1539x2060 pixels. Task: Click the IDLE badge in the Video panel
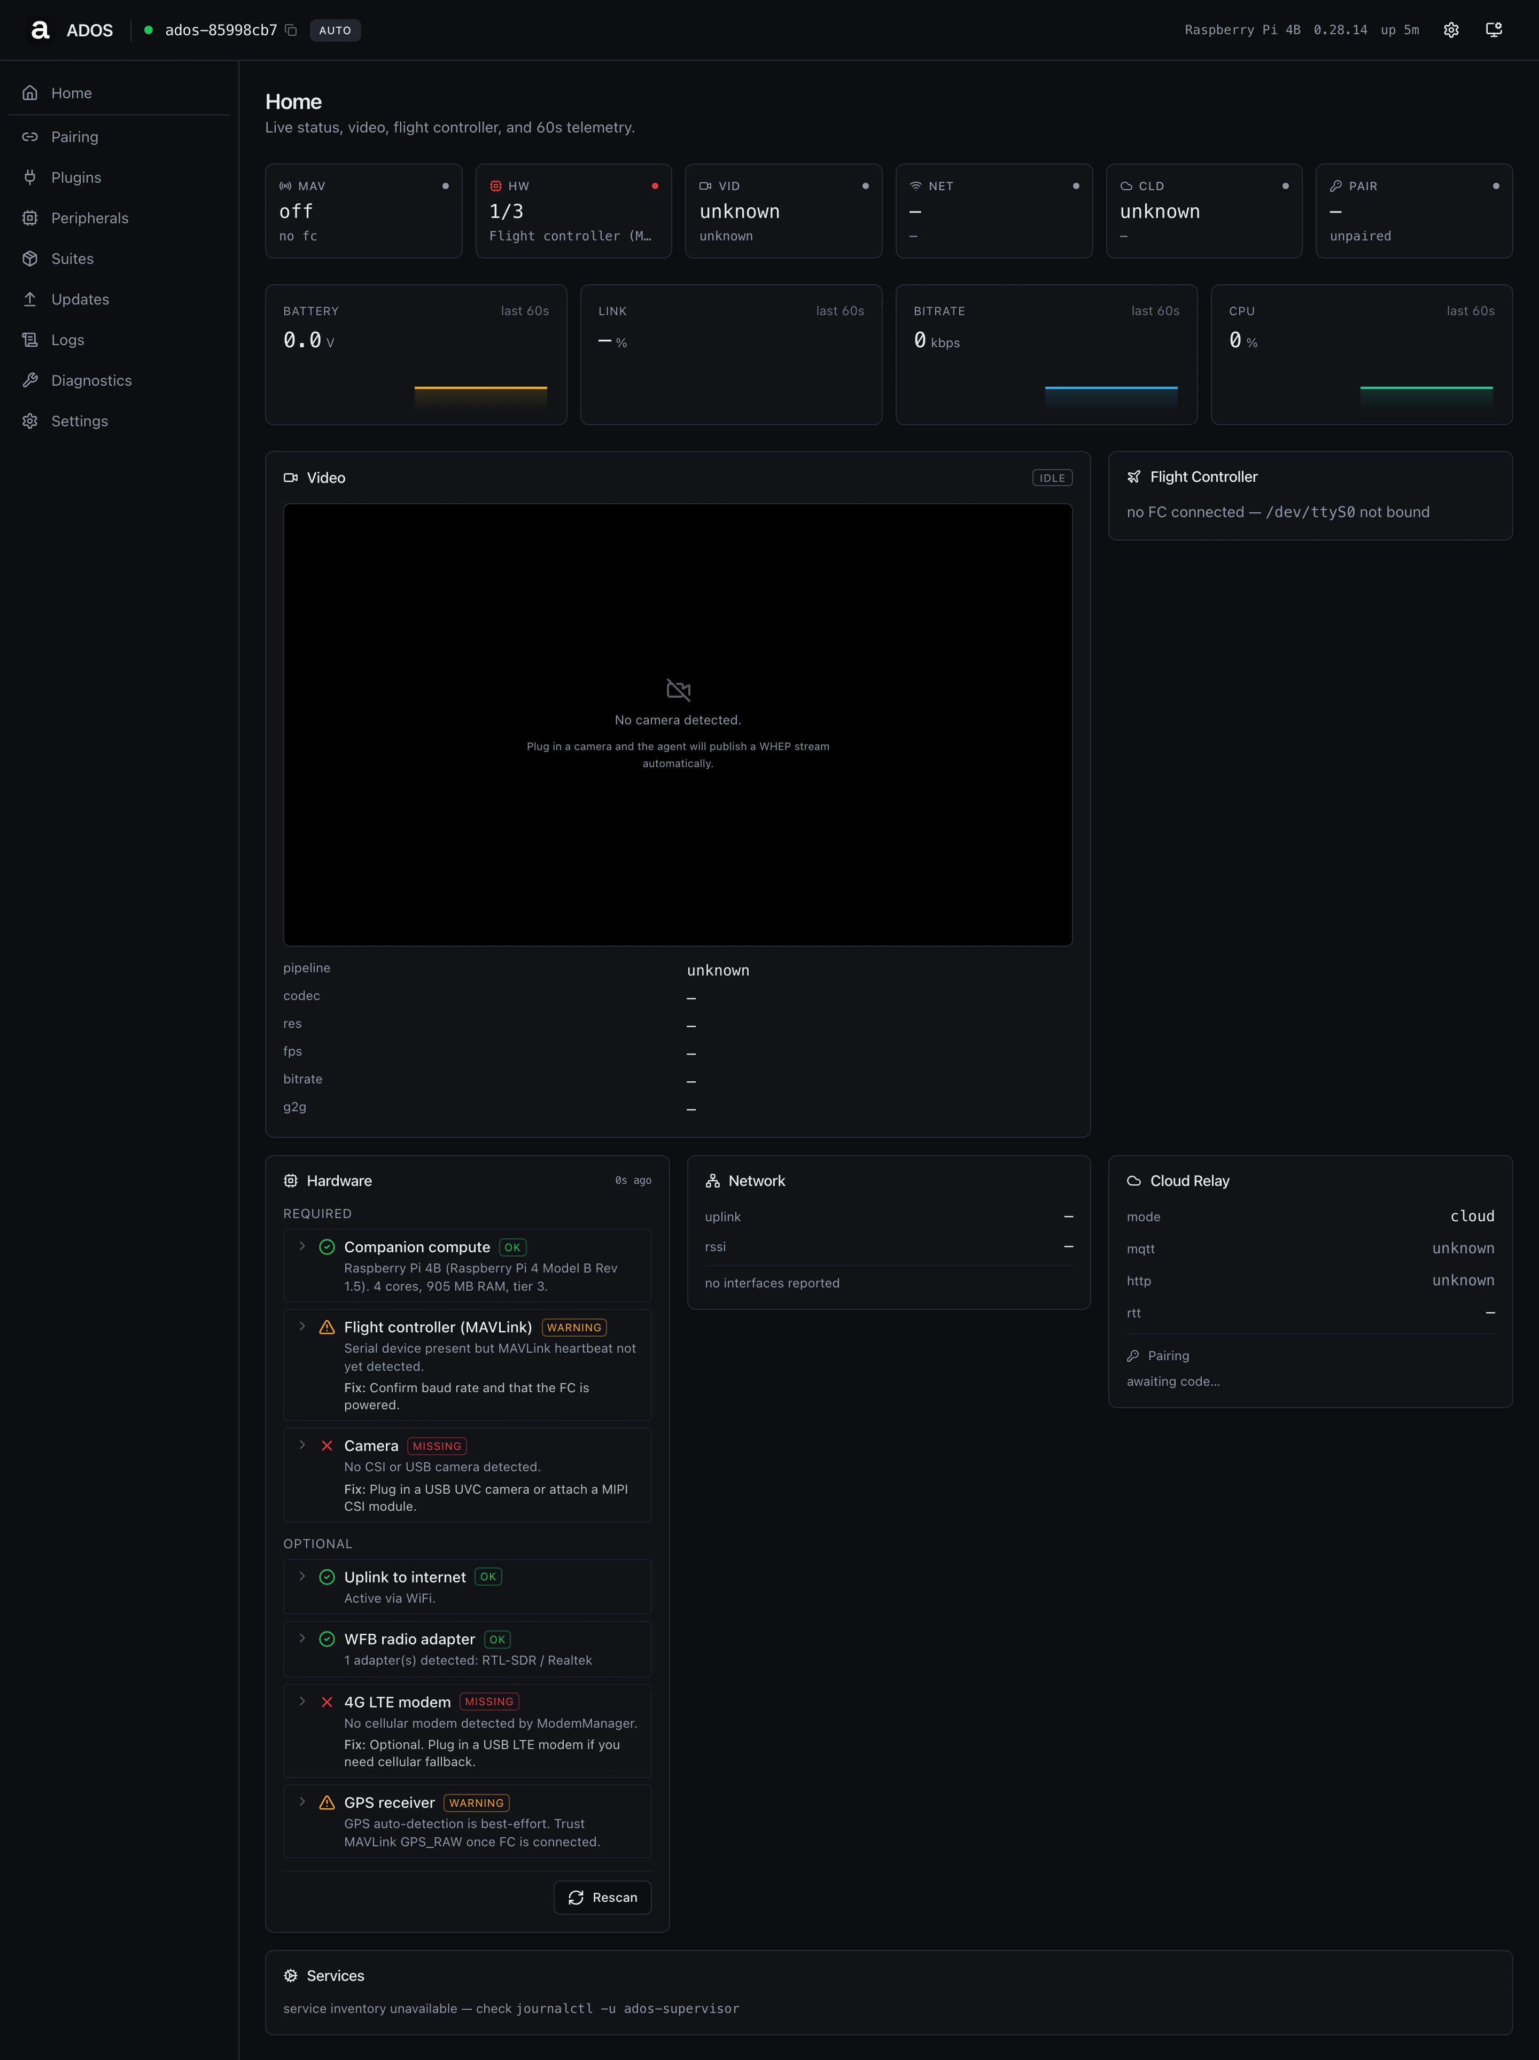click(1053, 478)
